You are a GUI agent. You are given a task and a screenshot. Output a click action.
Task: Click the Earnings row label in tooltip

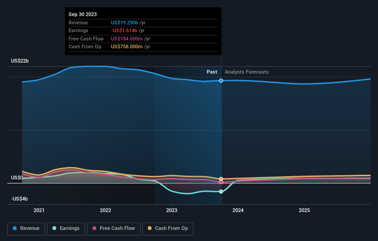coord(78,30)
